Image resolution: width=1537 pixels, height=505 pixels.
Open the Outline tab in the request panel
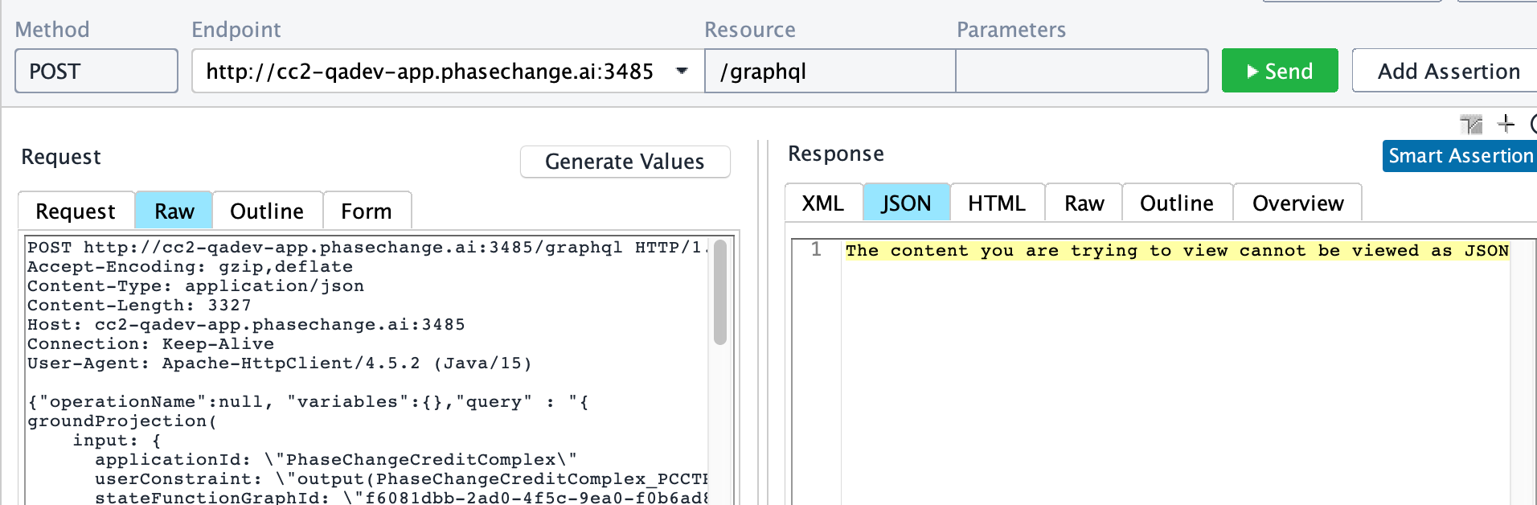pyautogui.click(x=267, y=211)
